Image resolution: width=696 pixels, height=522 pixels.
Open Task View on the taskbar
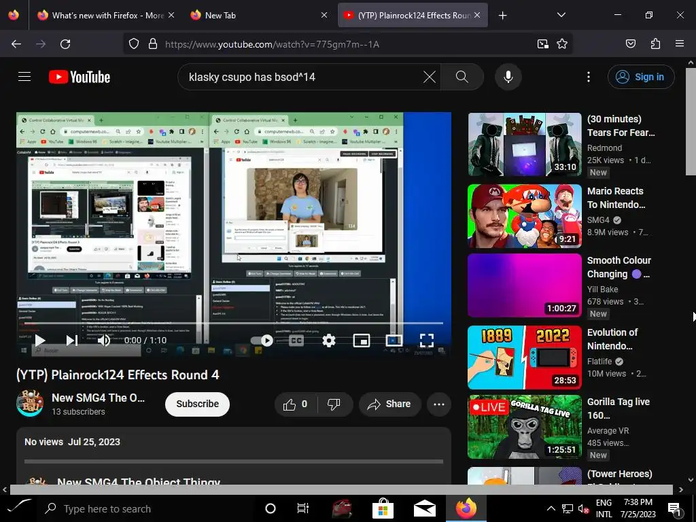click(302, 508)
